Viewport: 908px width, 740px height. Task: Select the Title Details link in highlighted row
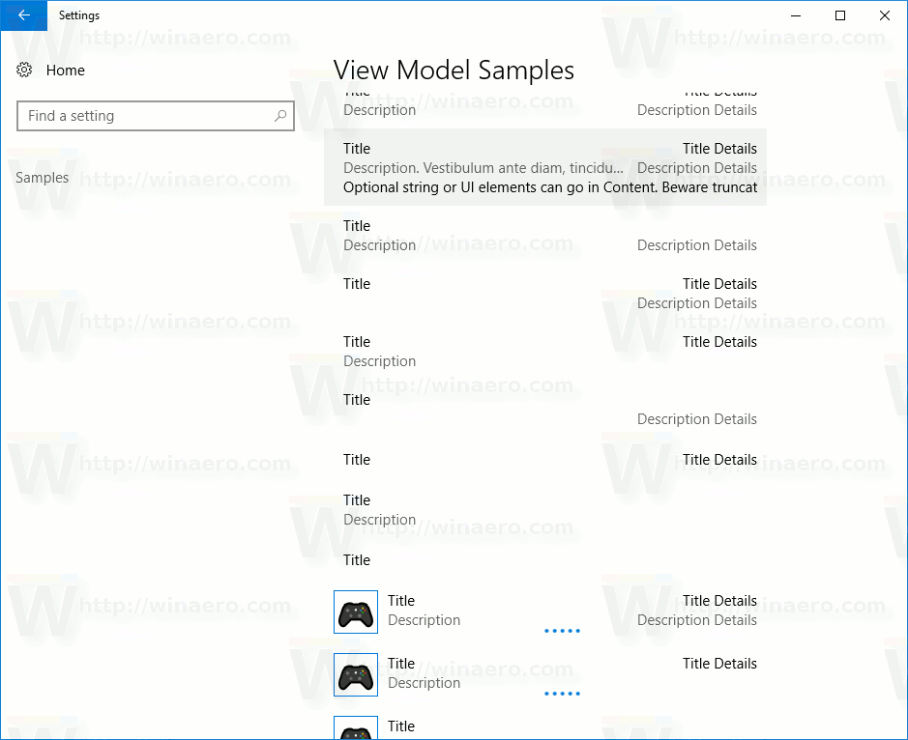719,148
